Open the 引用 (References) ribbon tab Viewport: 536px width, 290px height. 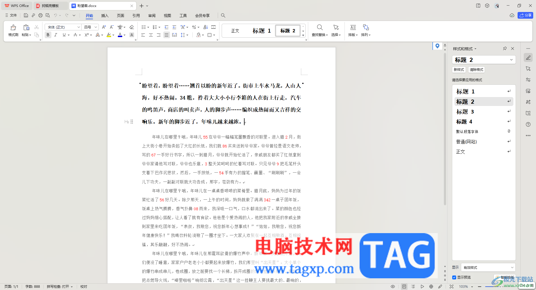tap(136, 16)
